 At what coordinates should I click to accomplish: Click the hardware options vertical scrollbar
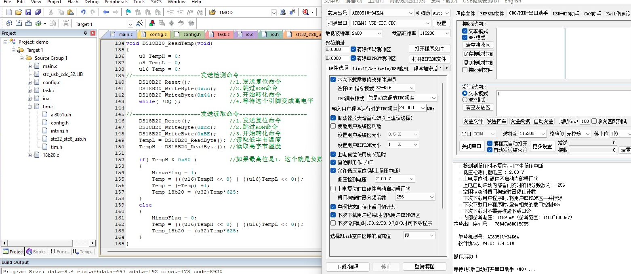[443, 145]
